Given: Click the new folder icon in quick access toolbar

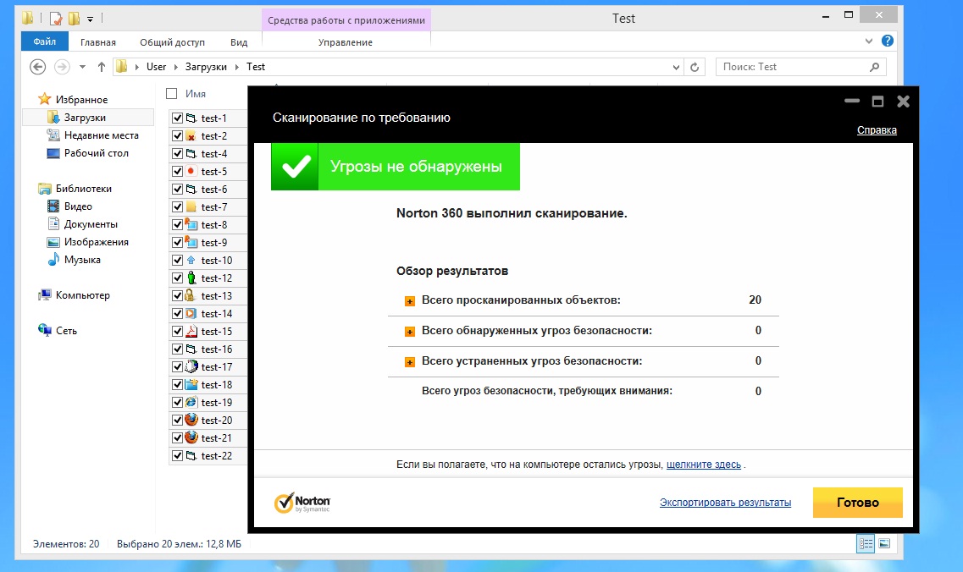Looking at the screenshot, I should (x=75, y=19).
